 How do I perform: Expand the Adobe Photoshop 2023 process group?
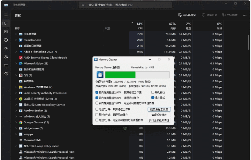click(16, 52)
